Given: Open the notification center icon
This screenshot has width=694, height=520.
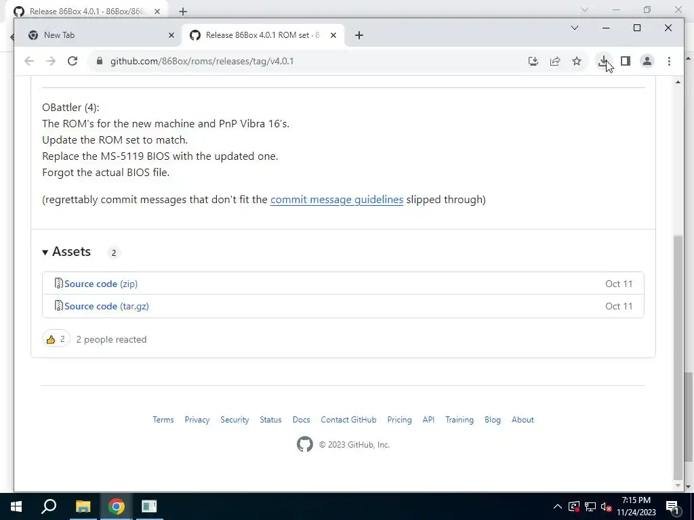Looking at the screenshot, I should point(673,506).
